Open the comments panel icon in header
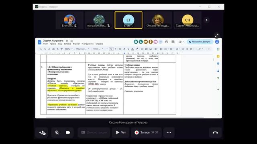The width and height of the screenshot is (257, 144). (x=173, y=42)
